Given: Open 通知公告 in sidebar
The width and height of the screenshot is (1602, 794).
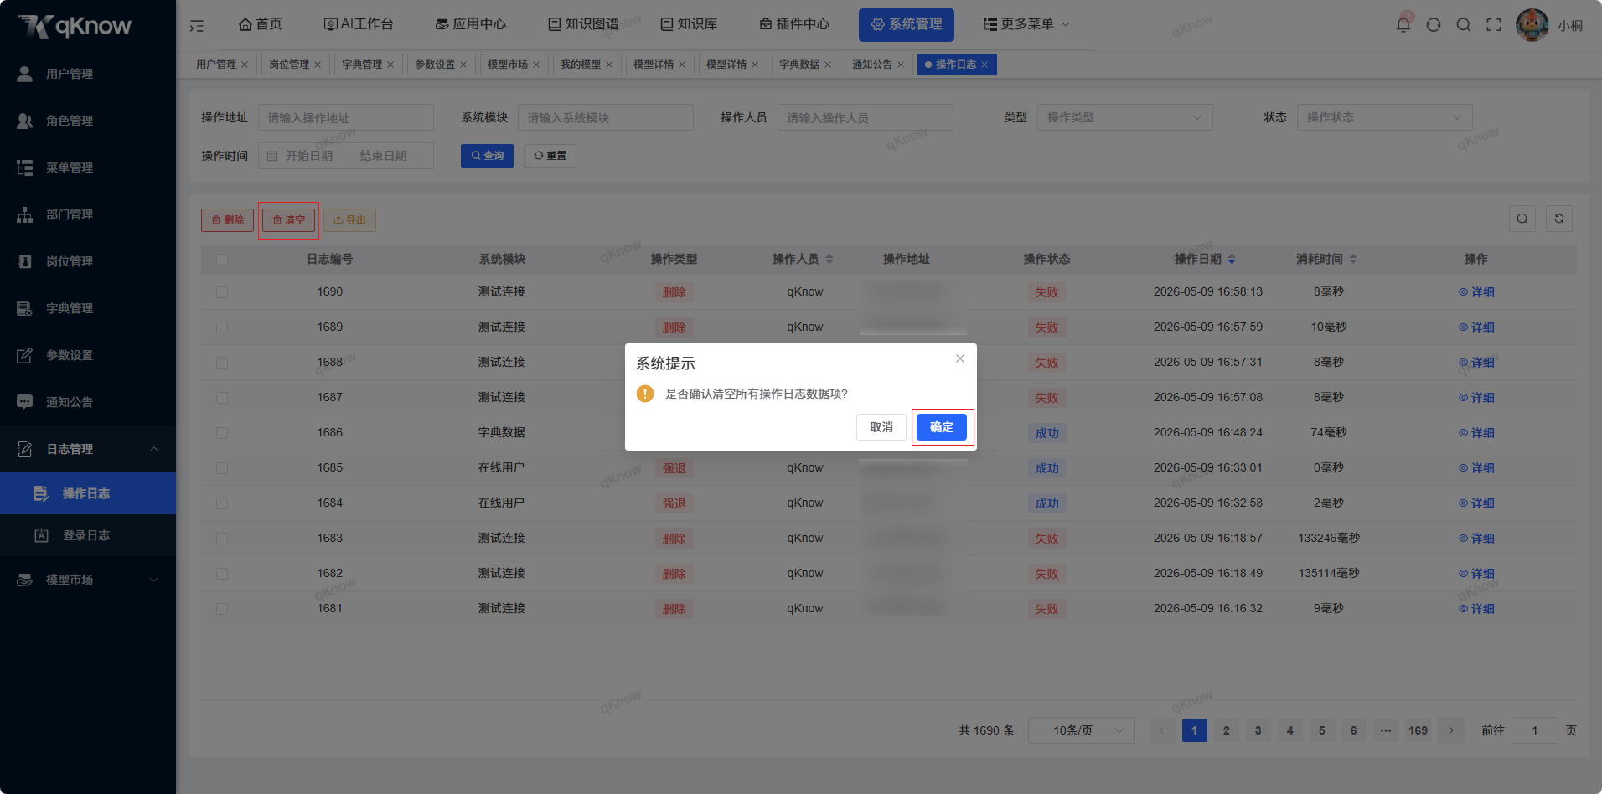Looking at the screenshot, I should (x=88, y=402).
